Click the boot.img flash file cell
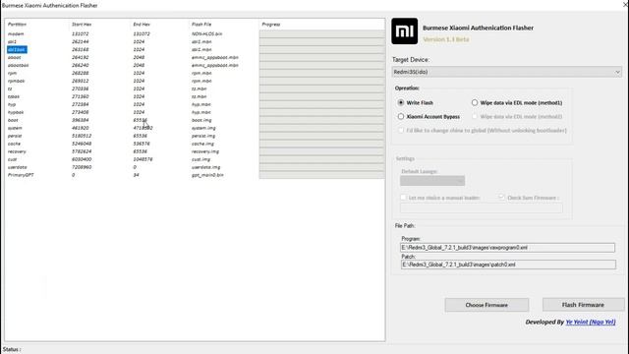 click(x=201, y=120)
